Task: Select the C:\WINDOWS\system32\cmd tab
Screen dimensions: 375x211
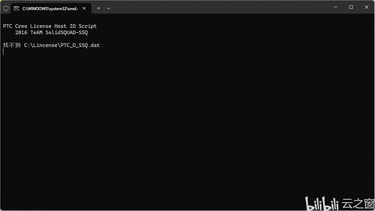Action: (x=51, y=9)
